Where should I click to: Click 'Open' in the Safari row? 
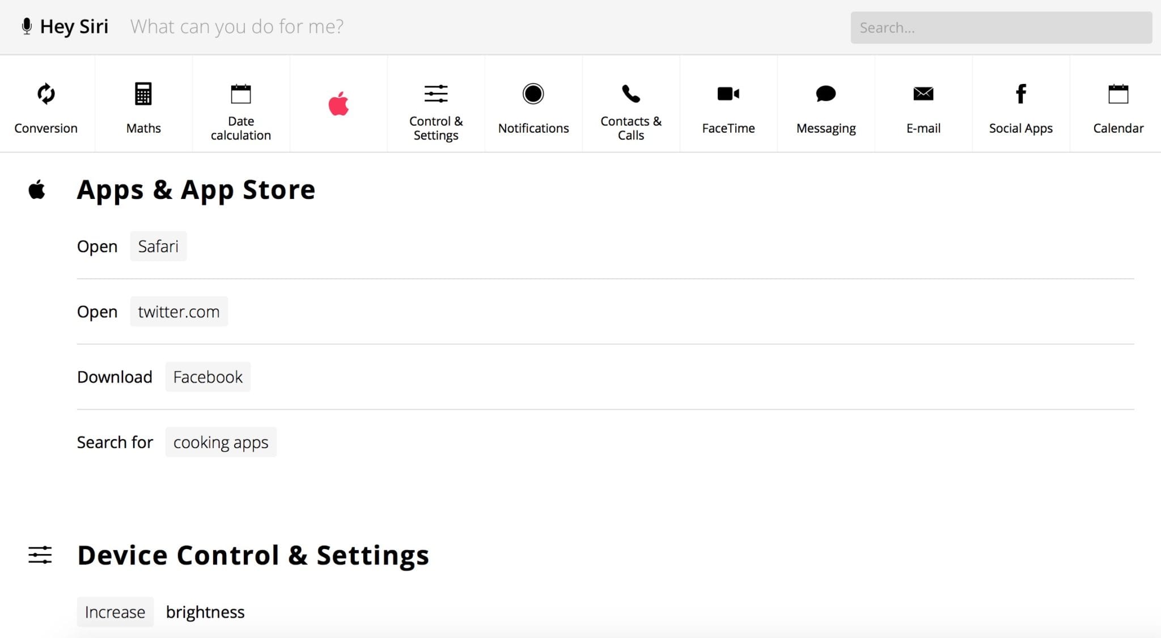pyautogui.click(x=98, y=247)
